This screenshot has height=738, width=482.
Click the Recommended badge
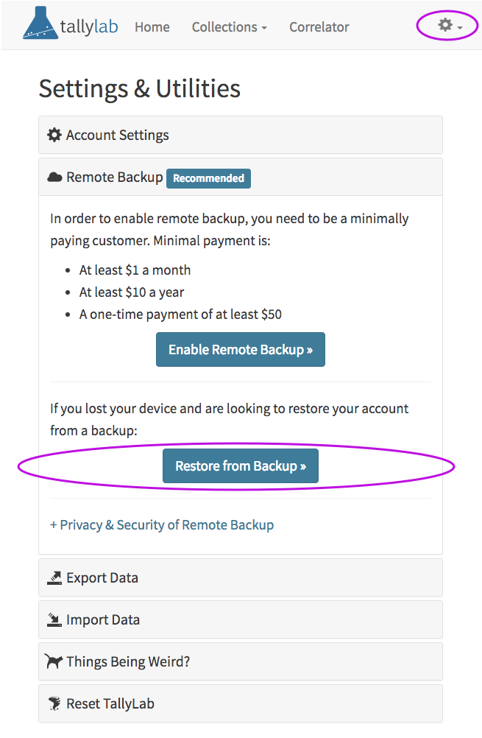click(x=208, y=178)
